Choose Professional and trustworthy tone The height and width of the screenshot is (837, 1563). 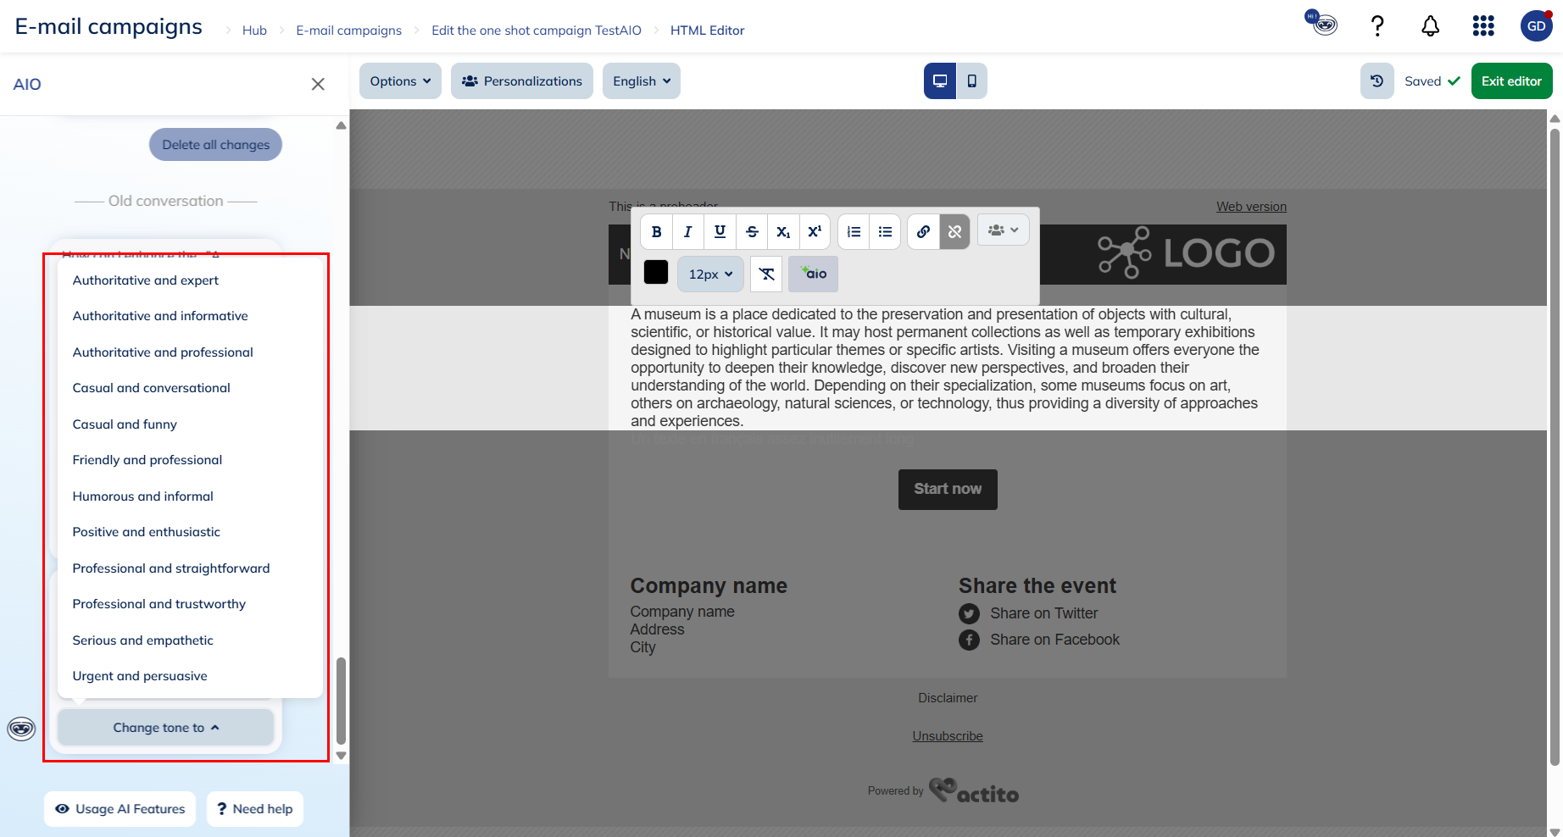click(159, 604)
